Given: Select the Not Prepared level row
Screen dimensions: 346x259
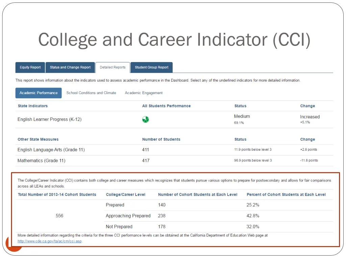Looking at the screenshot, I should (119, 227).
